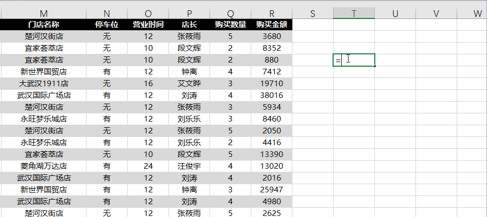Select column header S
The width and height of the screenshot is (487, 217).
point(312,13)
